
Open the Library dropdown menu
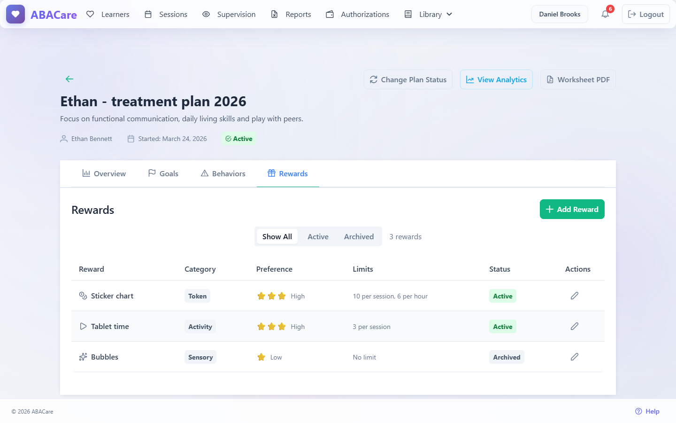click(429, 14)
